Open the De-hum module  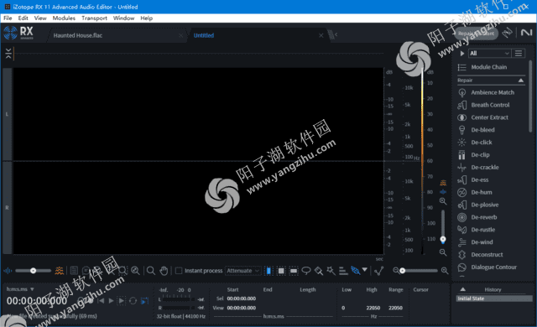coord(481,192)
